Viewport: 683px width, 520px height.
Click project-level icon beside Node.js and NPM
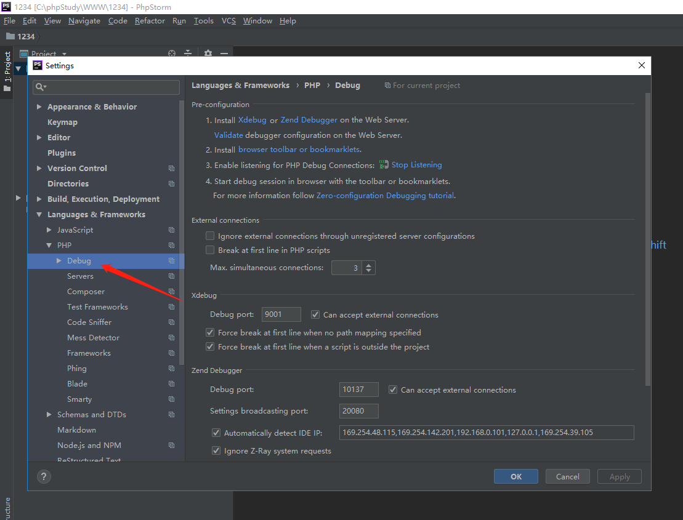(172, 445)
